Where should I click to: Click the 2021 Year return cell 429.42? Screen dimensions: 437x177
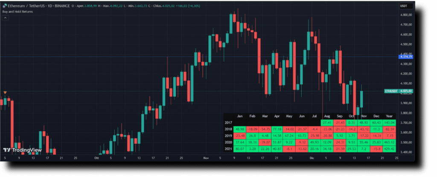[389, 149]
